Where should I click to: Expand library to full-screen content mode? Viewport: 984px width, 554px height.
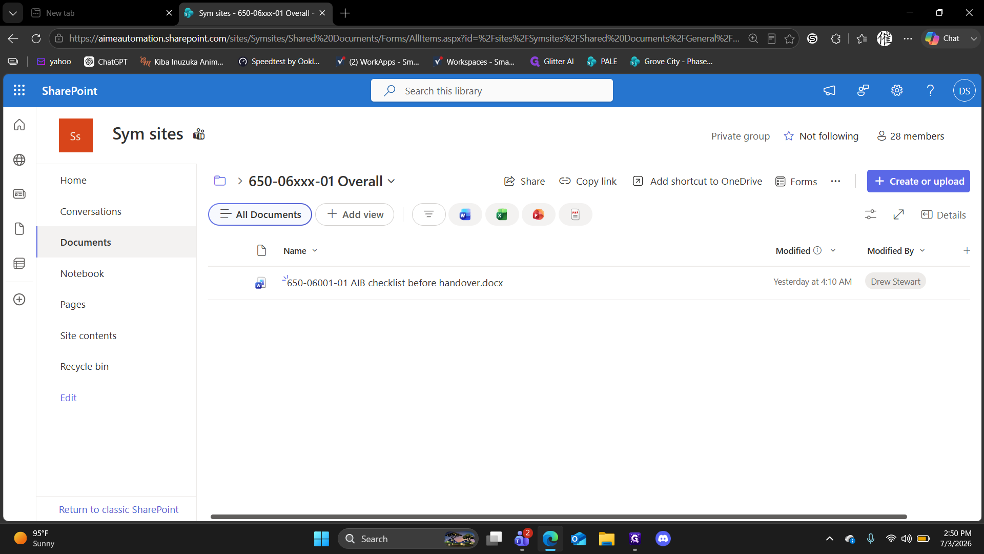(x=898, y=214)
